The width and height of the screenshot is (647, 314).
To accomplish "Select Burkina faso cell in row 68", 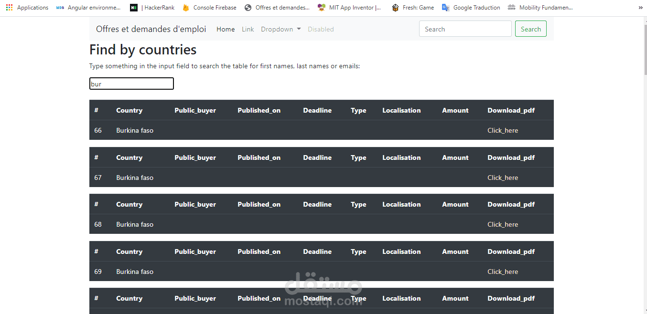I will [135, 224].
